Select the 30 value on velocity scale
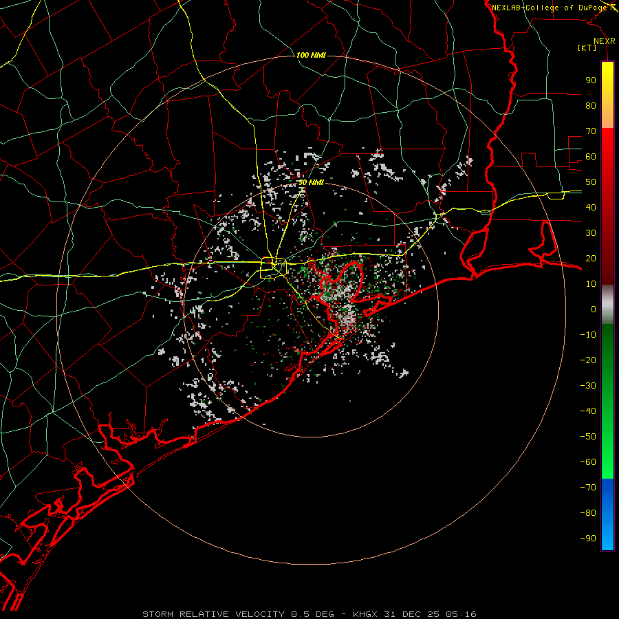 (x=591, y=233)
